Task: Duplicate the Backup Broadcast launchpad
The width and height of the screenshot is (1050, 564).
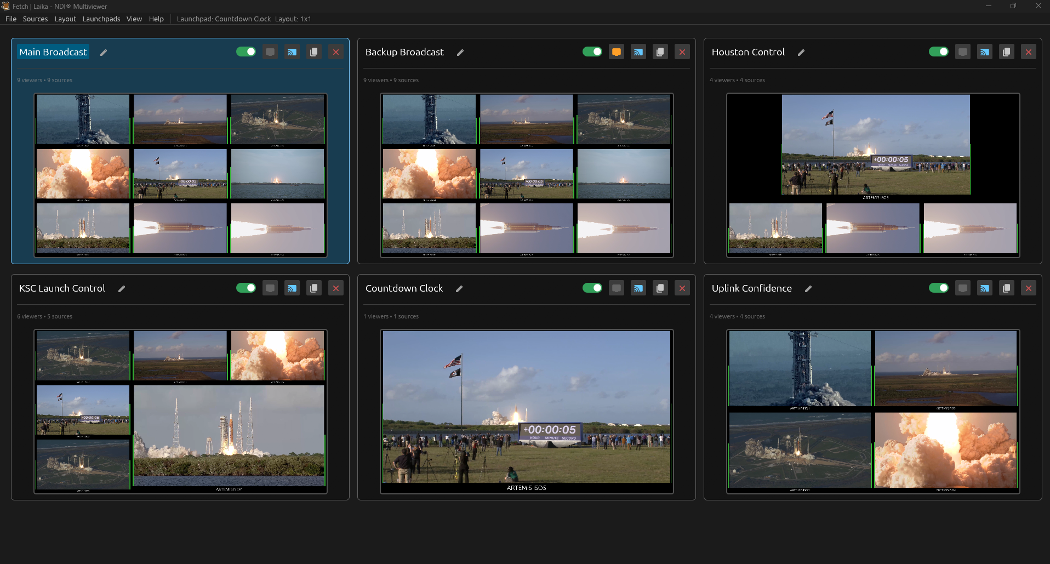Action: pyautogui.click(x=660, y=51)
